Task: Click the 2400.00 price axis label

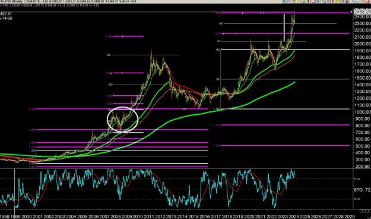Action: coord(362,17)
